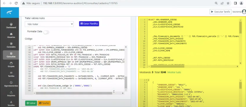Image resolution: width=246 pixels, height=107 pixels.
Task: Collapse JSON object at line 2
Action: pyautogui.click(x=146, y=82)
